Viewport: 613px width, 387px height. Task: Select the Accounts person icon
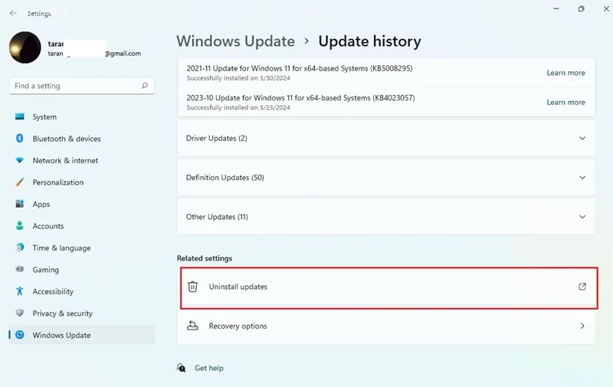coord(20,225)
